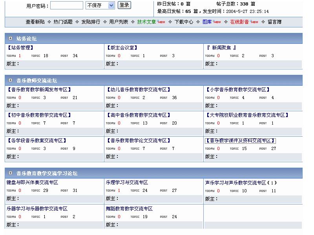Screen dimensions: 314x235
Task: Collapse the 站务论坛 section with plus icon
Action: click(11, 38)
